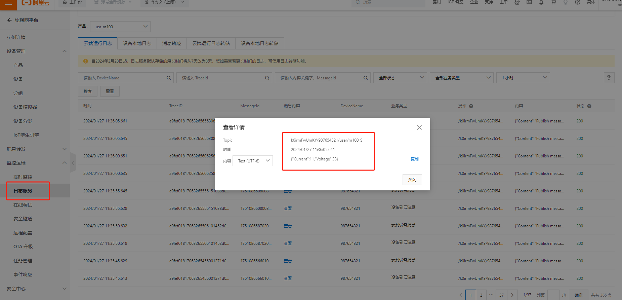The image size is (622, 300).
Task: Close the 查看详情 dialog with the X icon
Action: [419, 127]
